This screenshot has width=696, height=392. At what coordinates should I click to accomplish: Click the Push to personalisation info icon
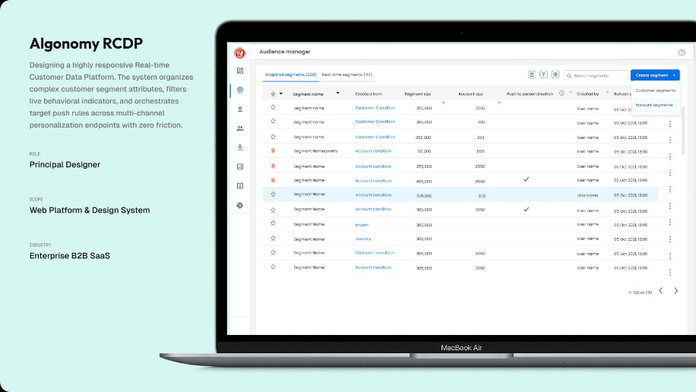(x=562, y=93)
